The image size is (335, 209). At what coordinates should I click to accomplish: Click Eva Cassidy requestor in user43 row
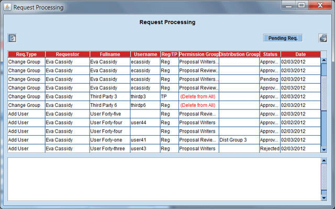coord(68,149)
